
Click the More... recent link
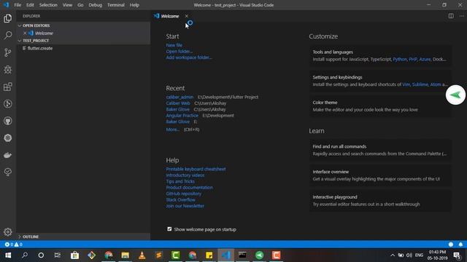click(172, 130)
